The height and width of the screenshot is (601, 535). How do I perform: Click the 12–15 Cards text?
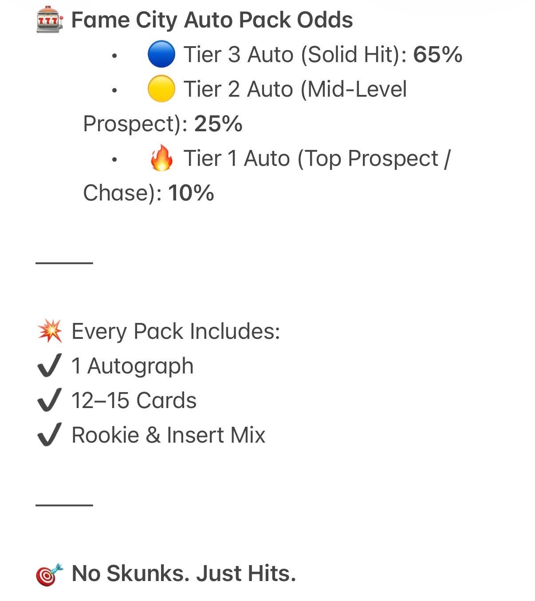pyautogui.click(x=134, y=401)
